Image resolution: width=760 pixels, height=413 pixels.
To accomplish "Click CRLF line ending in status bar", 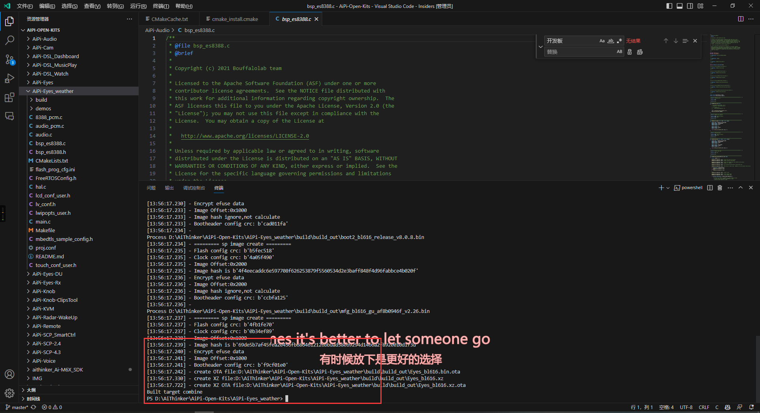I will tap(704, 407).
